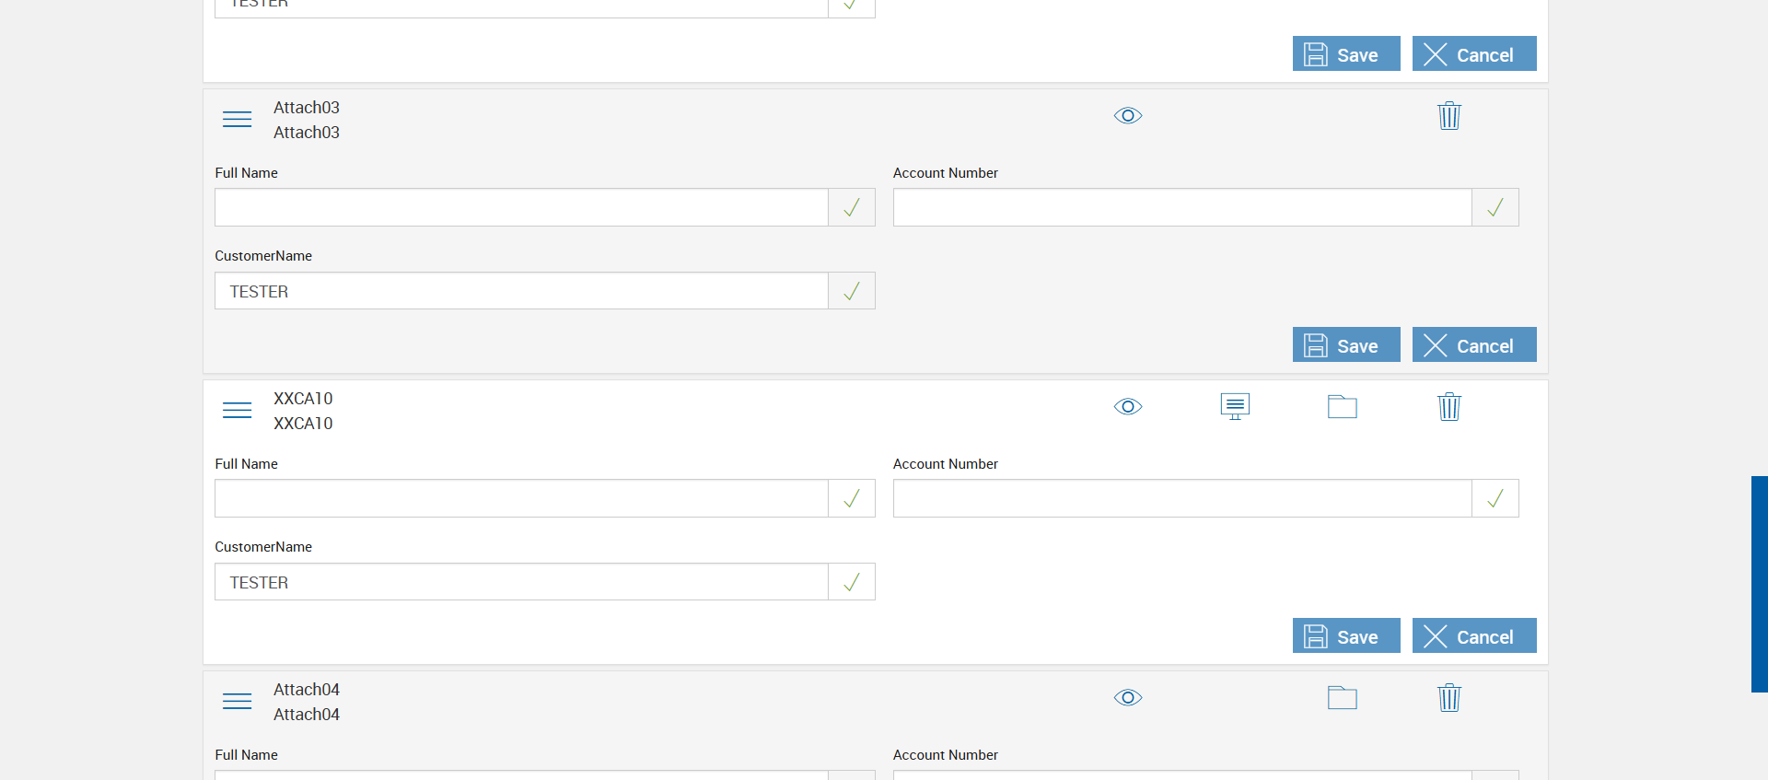Screen dimensions: 1768x780
Task: Click the presentation screen icon for XXCA10
Action: (1235, 406)
